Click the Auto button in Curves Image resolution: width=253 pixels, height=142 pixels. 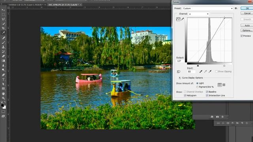(x=247, y=25)
